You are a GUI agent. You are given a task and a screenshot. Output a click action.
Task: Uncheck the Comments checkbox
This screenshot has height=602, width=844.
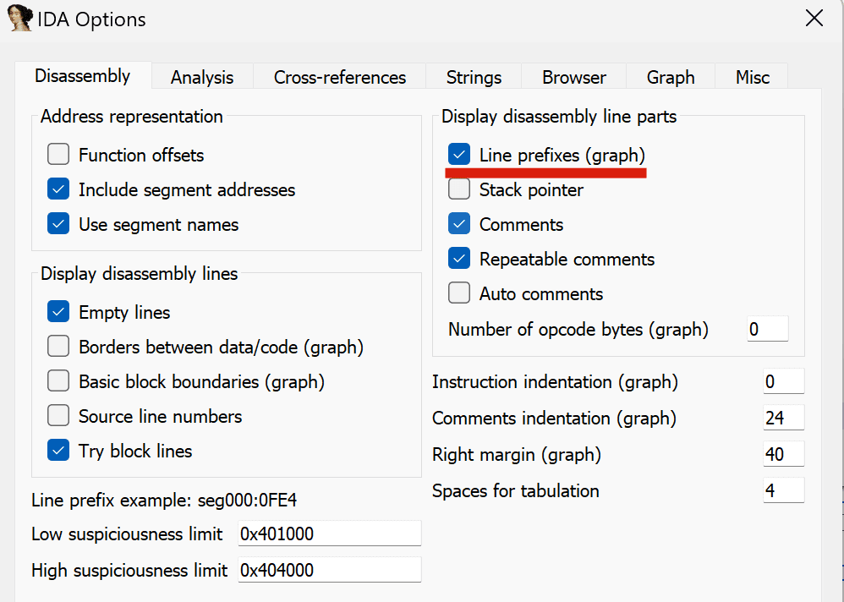pyautogui.click(x=459, y=224)
